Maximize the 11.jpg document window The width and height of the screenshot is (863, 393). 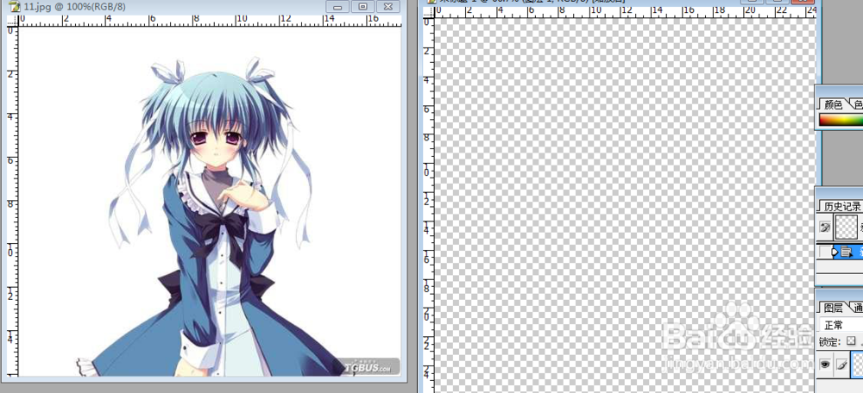(x=362, y=7)
